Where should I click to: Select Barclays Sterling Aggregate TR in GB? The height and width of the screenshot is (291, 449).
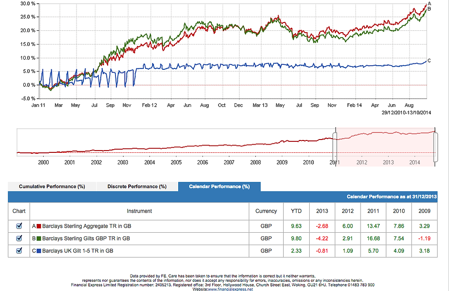87,226
